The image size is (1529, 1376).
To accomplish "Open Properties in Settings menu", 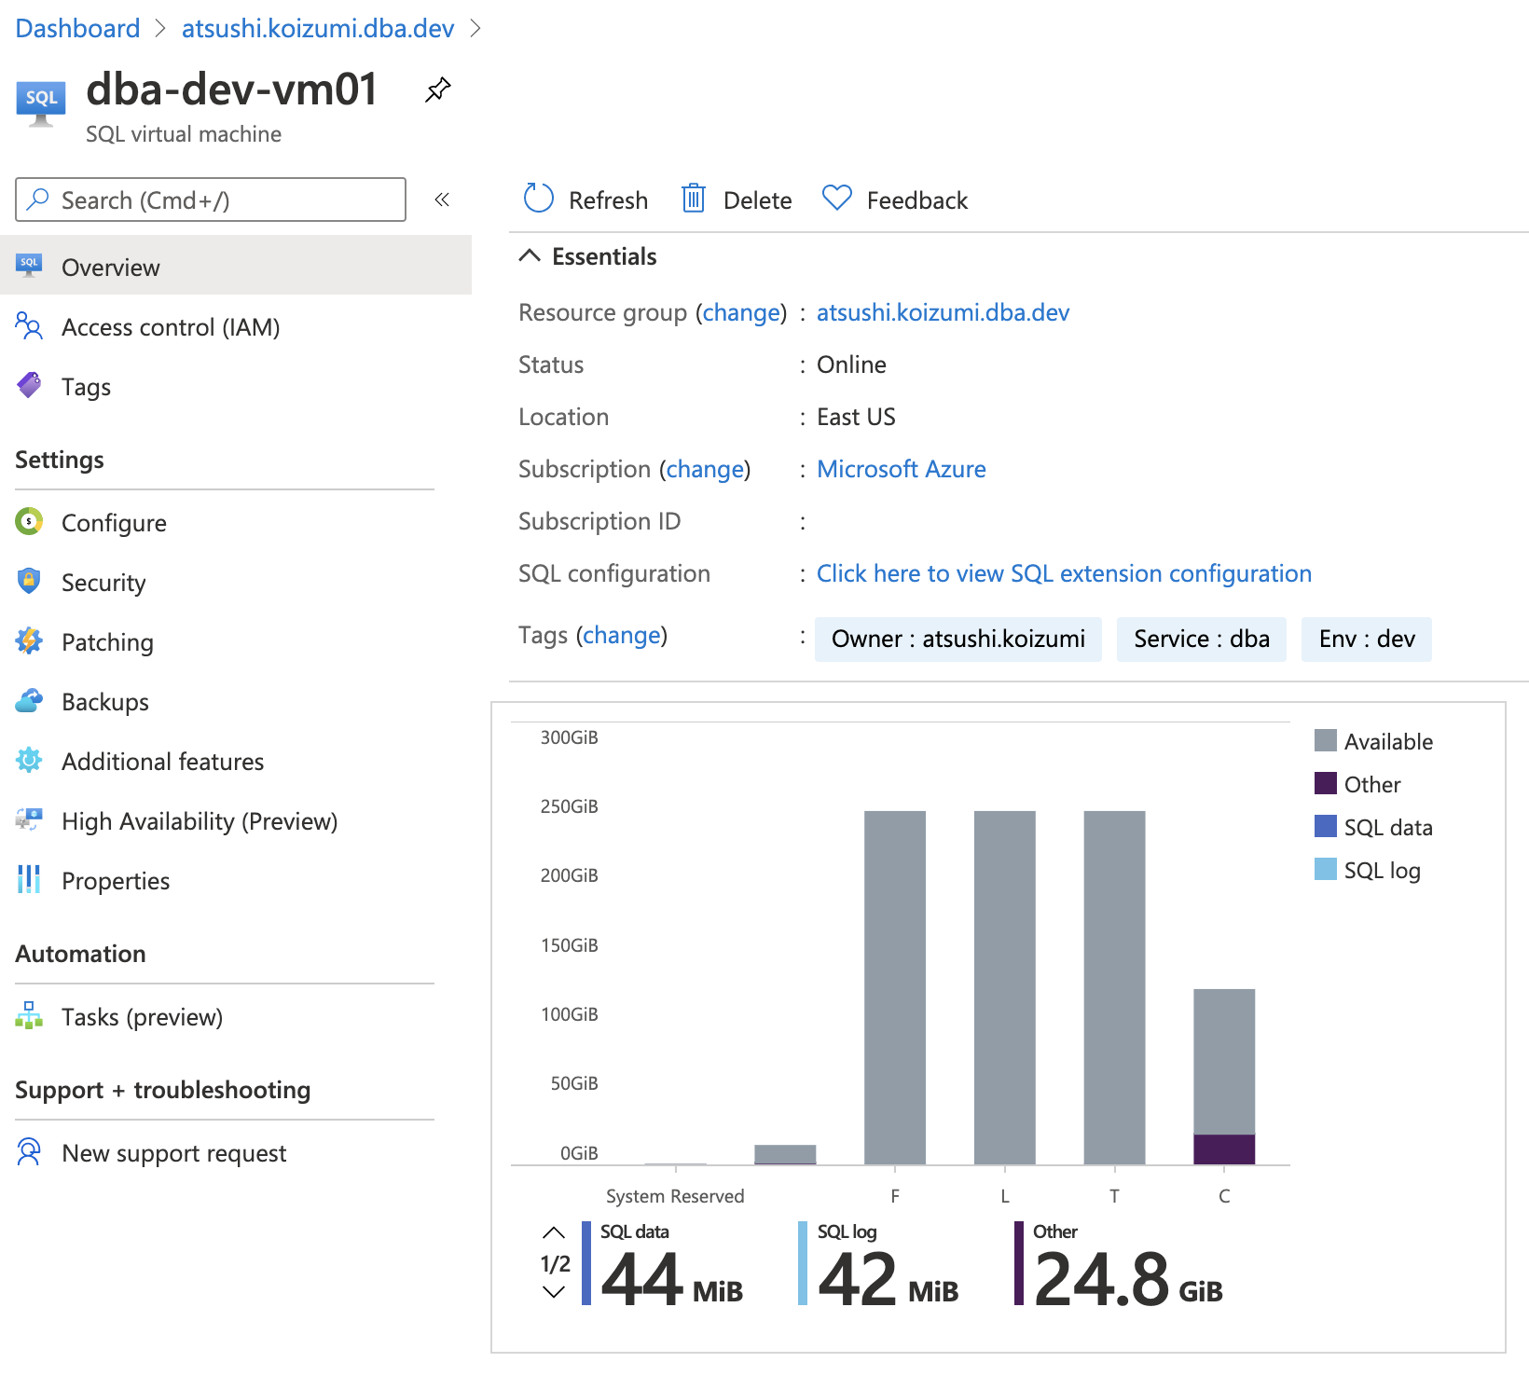I will point(115,881).
